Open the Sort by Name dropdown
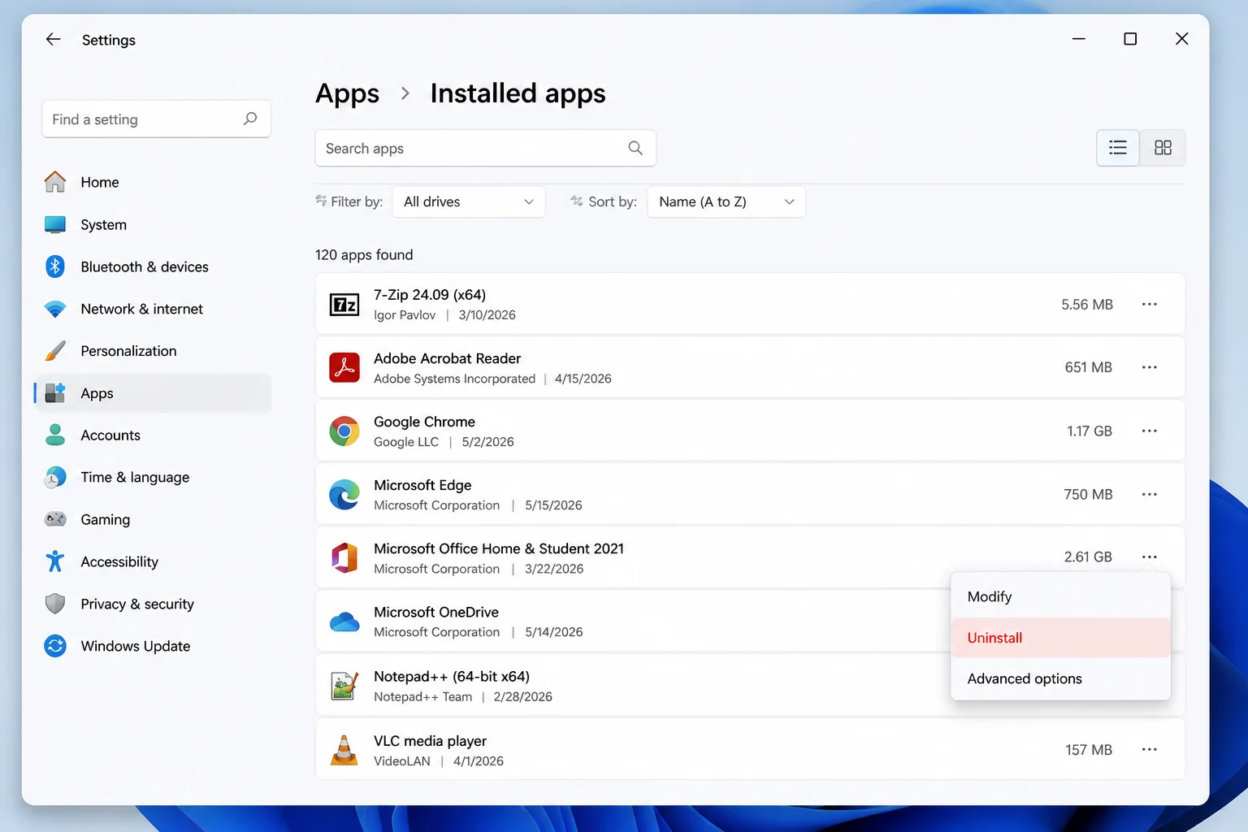The image size is (1248, 832). [726, 201]
